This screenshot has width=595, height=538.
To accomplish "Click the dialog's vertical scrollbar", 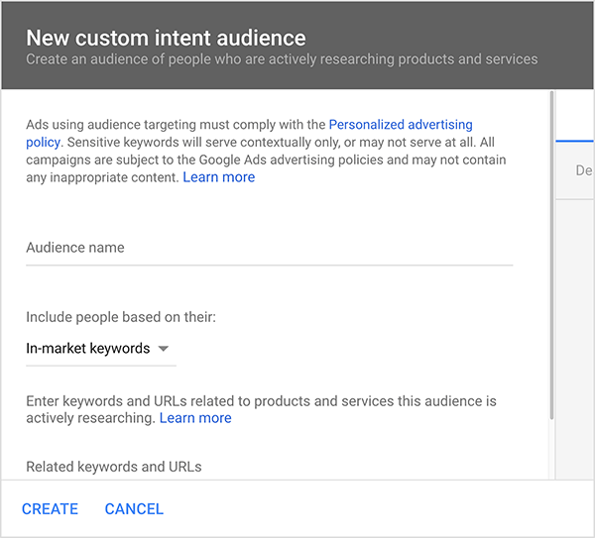I will pos(552,256).
